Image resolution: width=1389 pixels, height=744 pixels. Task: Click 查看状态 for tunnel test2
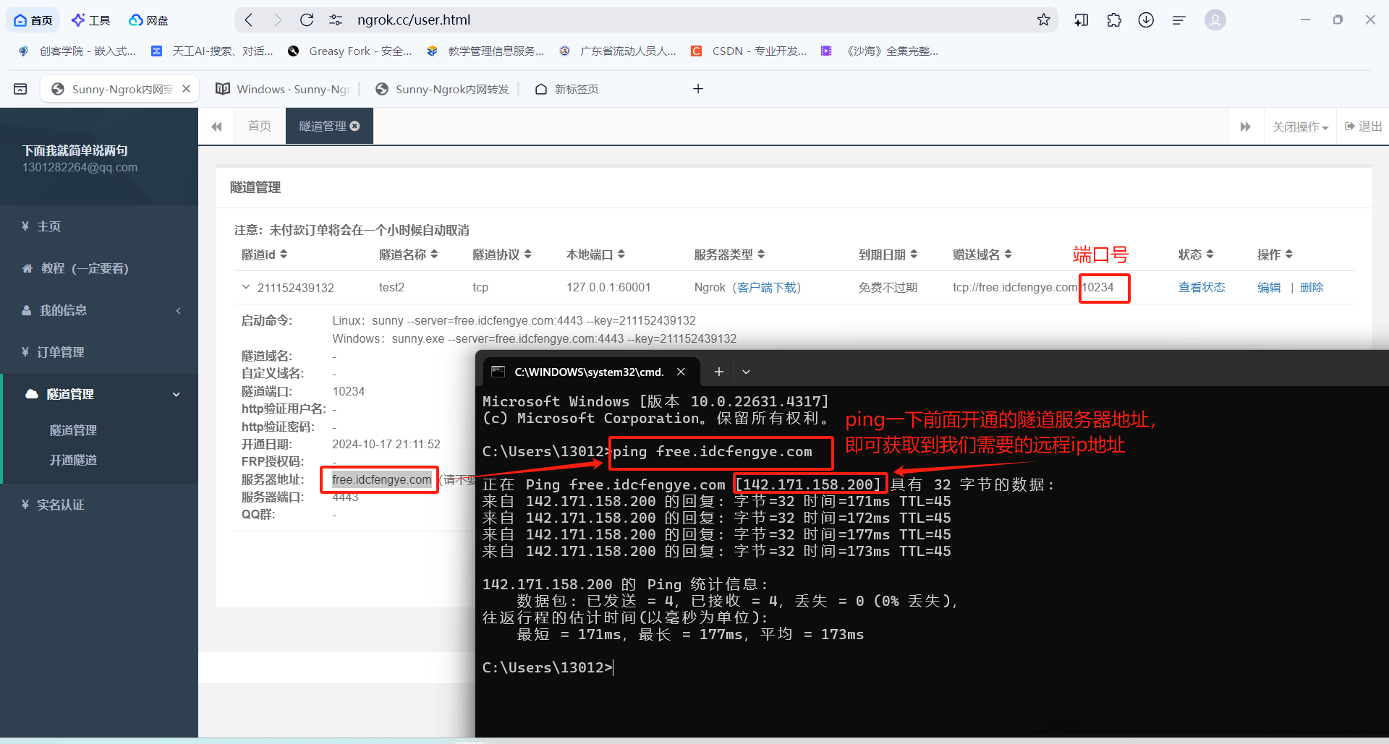[1202, 288]
